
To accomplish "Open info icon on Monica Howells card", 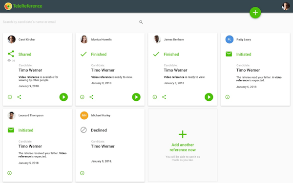I will (x=82, y=97).
